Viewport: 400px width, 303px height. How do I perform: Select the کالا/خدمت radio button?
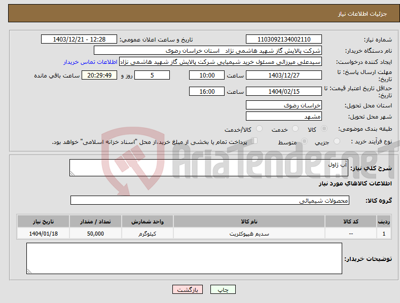point(259,129)
